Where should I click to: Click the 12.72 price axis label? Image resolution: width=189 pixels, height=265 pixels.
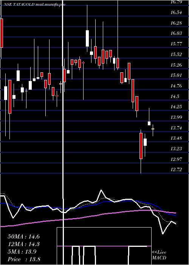tap(176, 170)
